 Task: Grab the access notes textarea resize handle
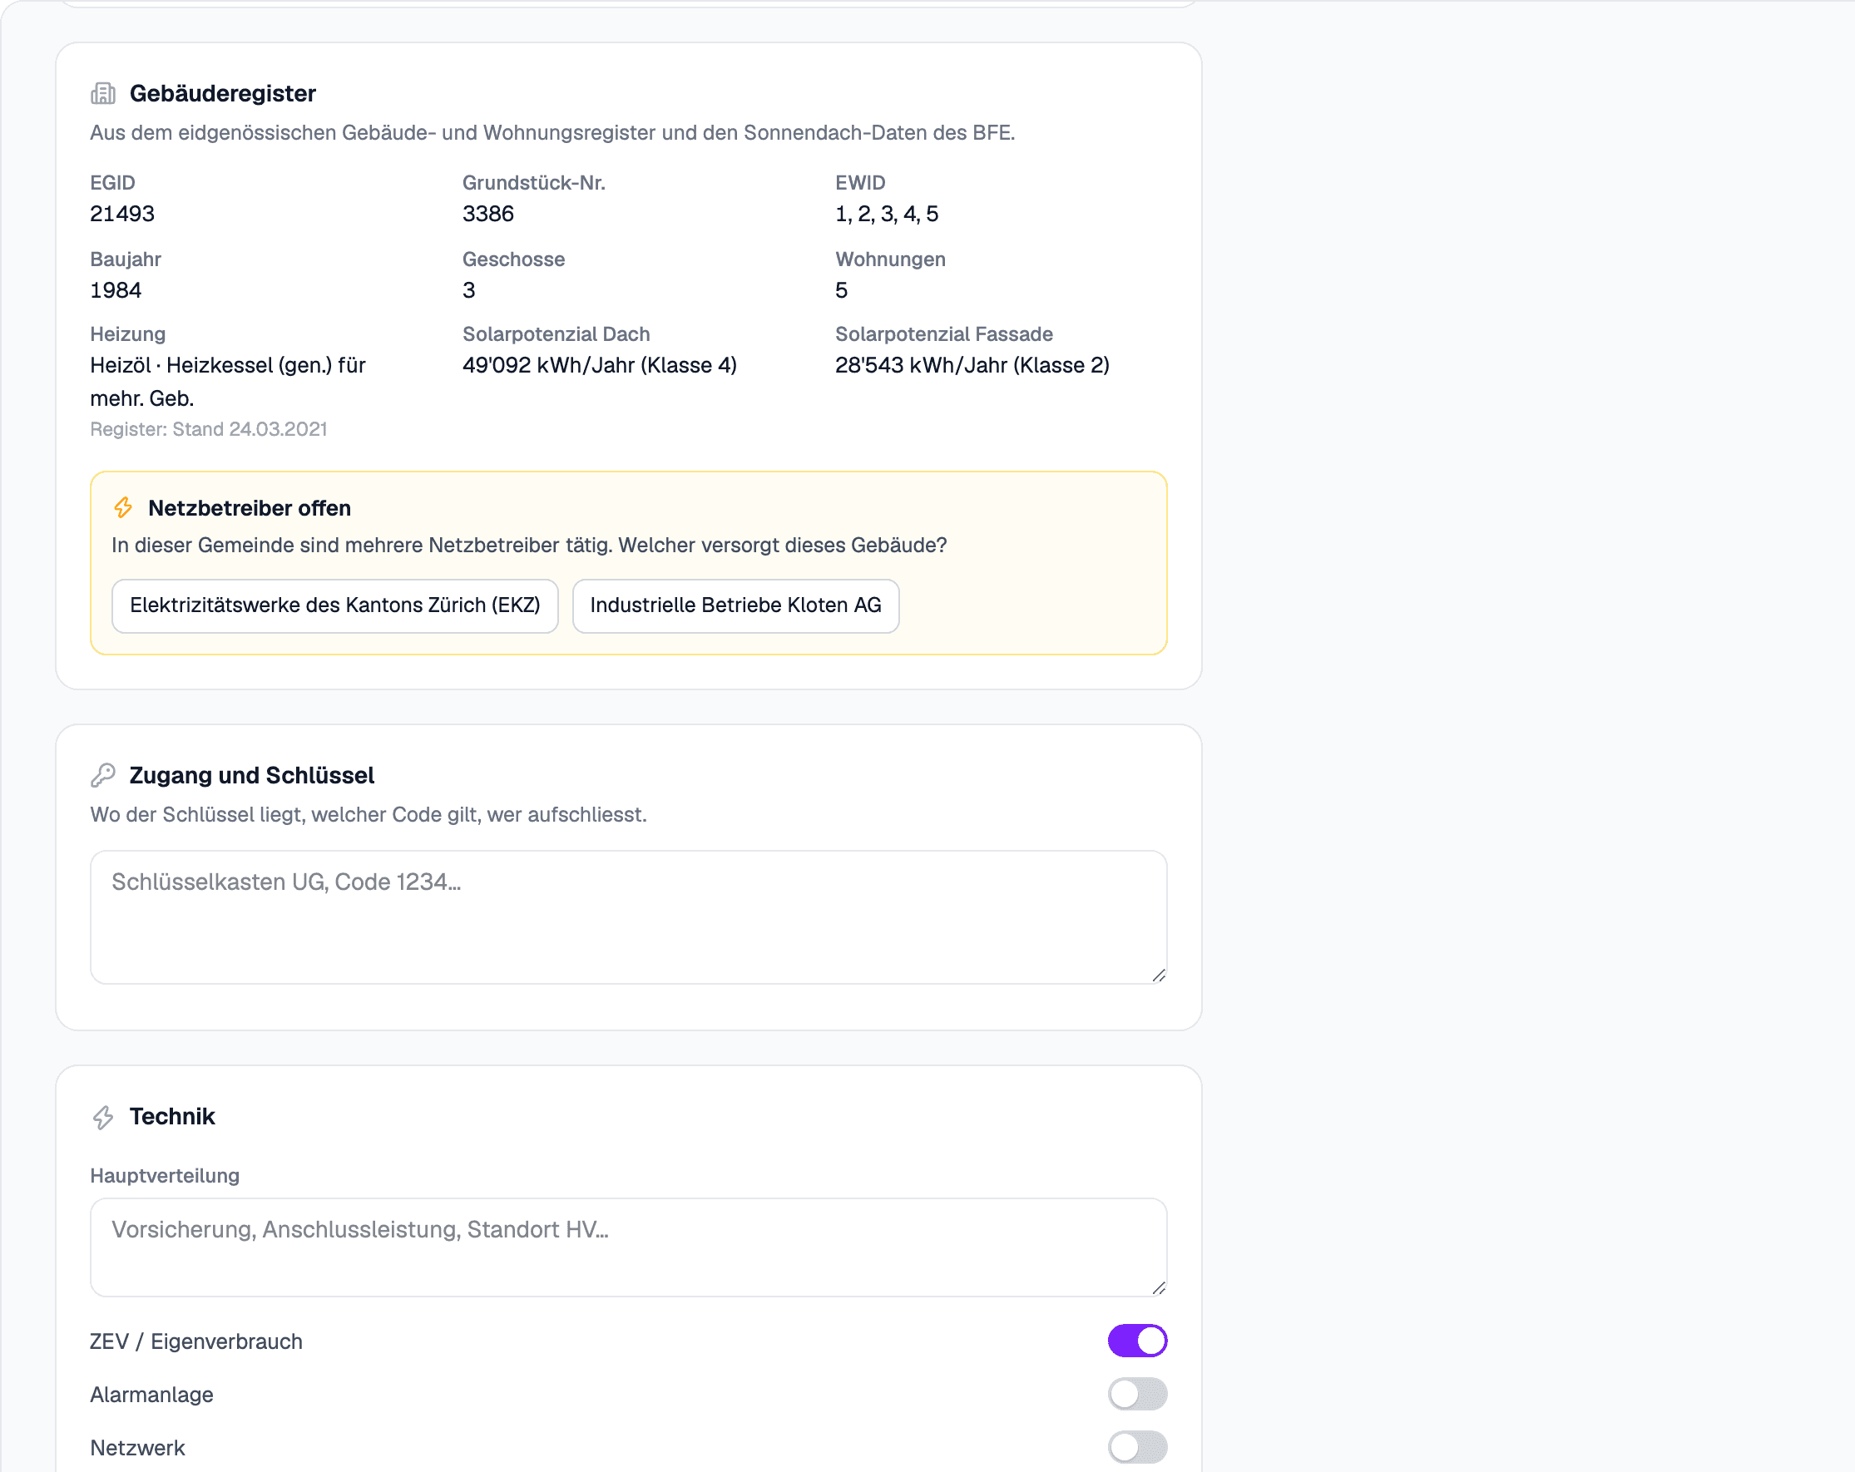pyautogui.click(x=1159, y=976)
